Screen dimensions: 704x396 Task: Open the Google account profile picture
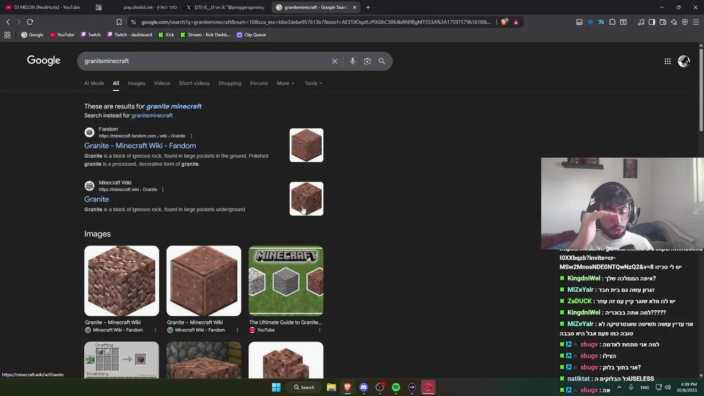pyautogui.click(x=684, y=62)
